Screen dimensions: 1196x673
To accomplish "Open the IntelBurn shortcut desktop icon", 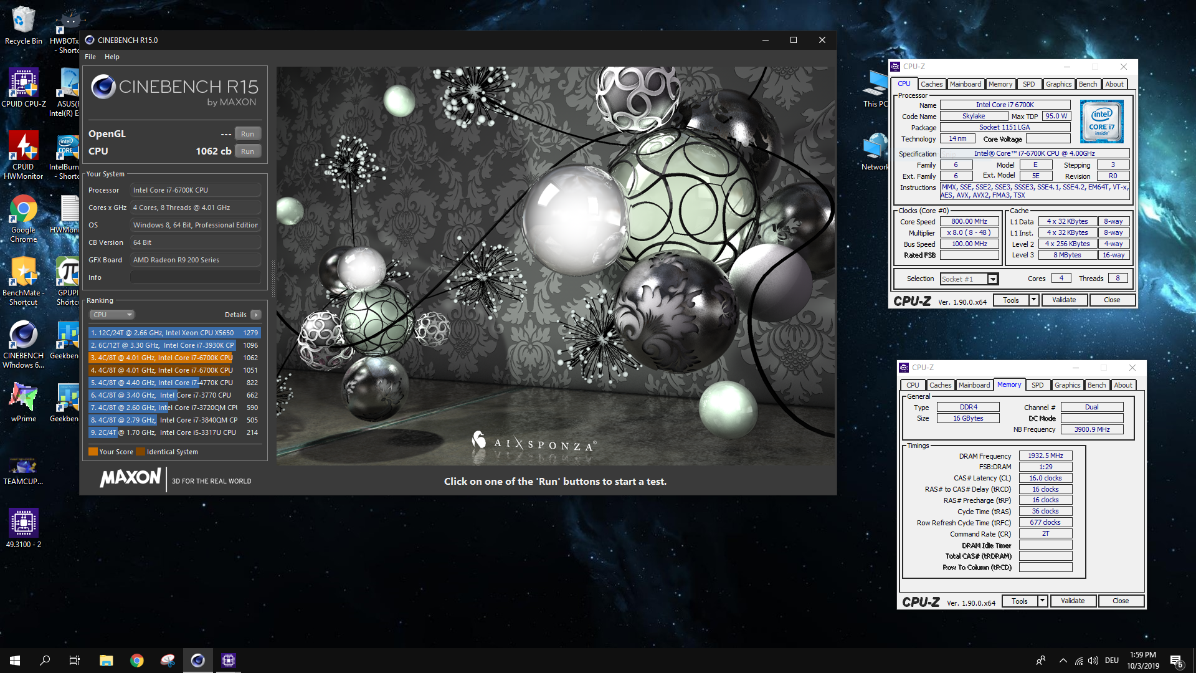I will pos(65,156).
